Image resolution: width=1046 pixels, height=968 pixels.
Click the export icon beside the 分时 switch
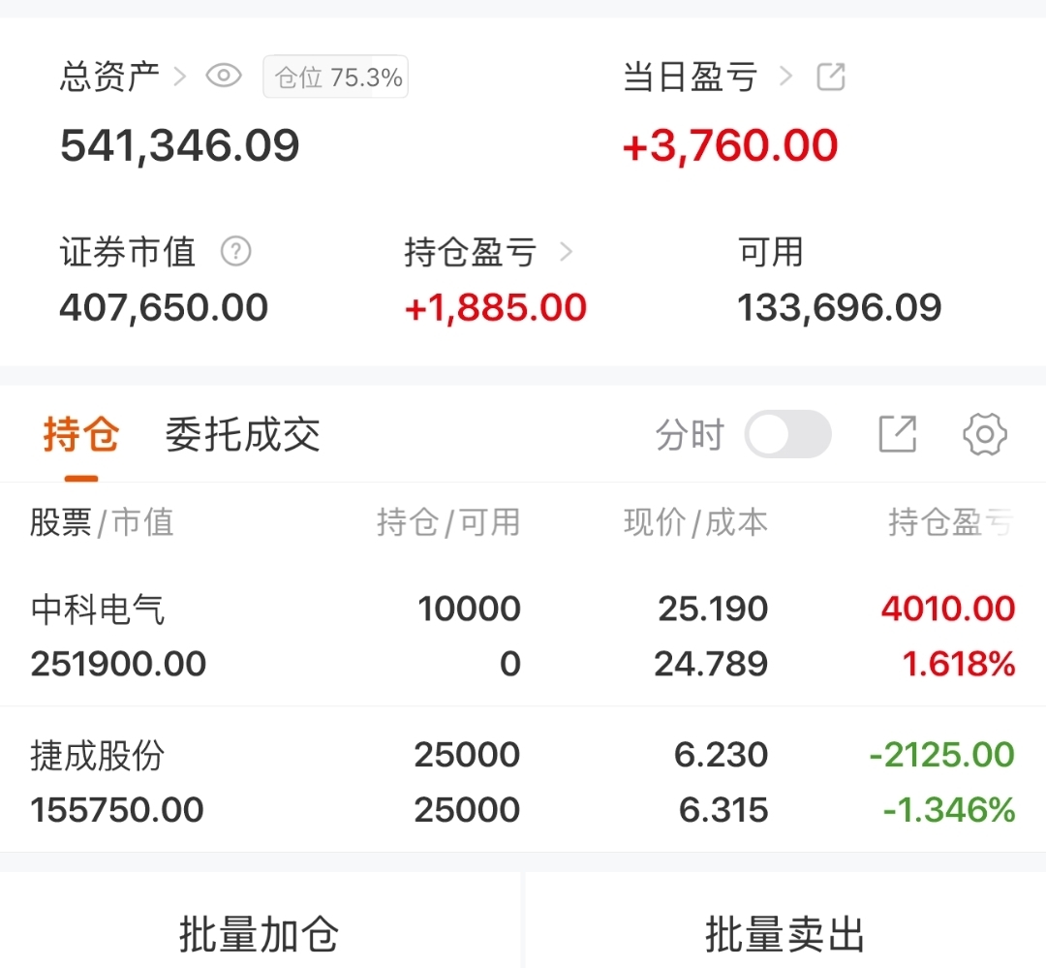pyautogui.click(x=897, y=434)
